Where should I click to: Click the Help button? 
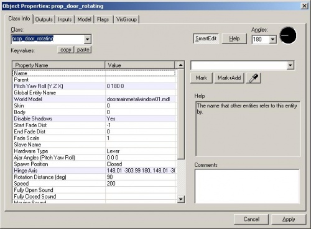pyautogui.click(x=234, y=38)
